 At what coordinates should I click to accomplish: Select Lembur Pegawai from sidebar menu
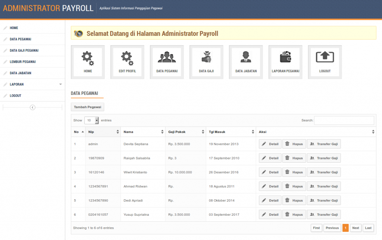(23, 62)
